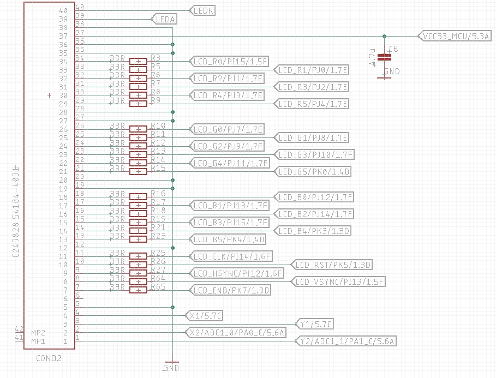Click the LCD_G3/PJ10/1.7F net label
The image size is (496, 378).
point(314,155)
